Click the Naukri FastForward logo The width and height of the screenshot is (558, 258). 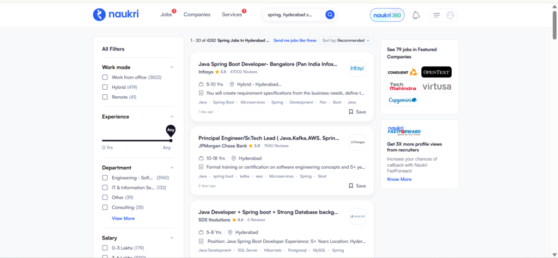404,130
